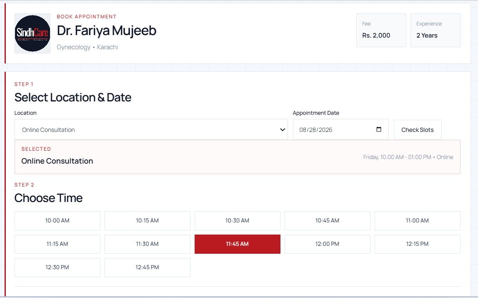478x298 pixels.
Task: Click the selected Online Consultation text
Action: click(x=57, y=161)
